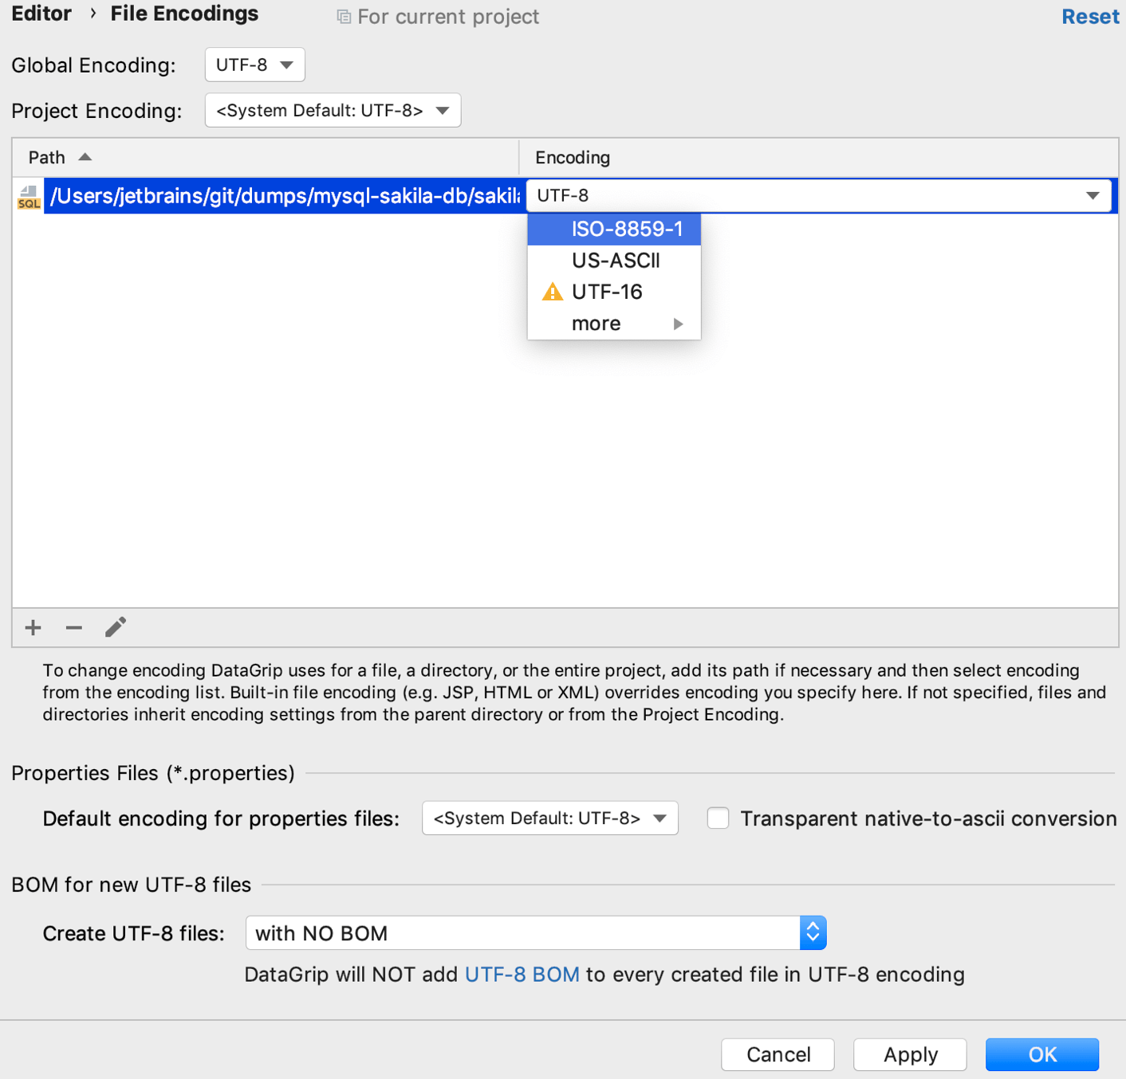
Task: Edit the selected path with the pencil icon
Action: coord(115,627)
